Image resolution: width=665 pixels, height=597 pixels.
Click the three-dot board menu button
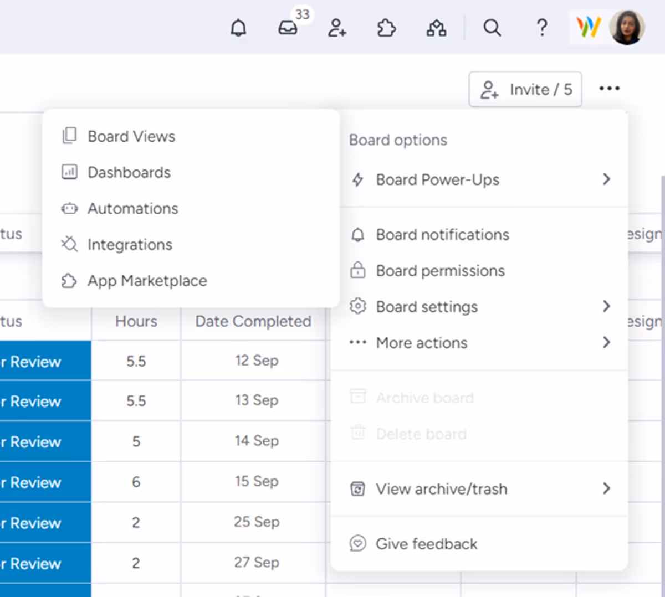[610, 89]
